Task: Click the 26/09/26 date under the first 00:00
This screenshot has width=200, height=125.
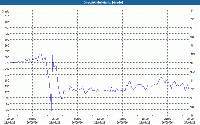Action: pos(10,122)
